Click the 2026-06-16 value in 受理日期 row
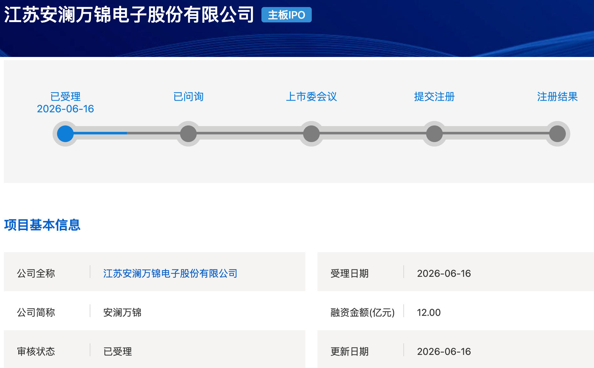This screenshot has width=594, height=368. (x=444, y=274)
